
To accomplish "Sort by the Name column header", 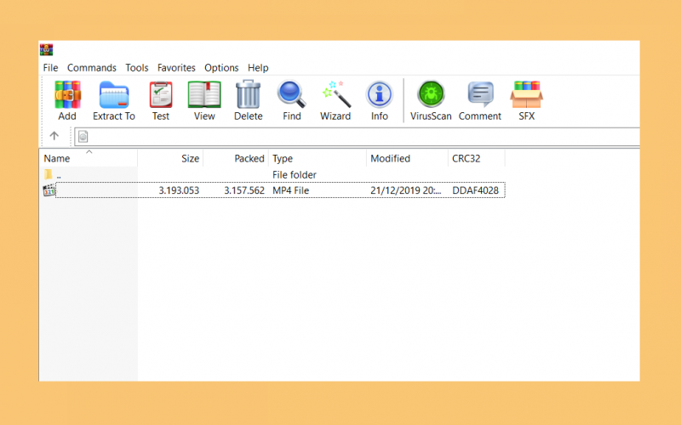I will pos(89,158).
